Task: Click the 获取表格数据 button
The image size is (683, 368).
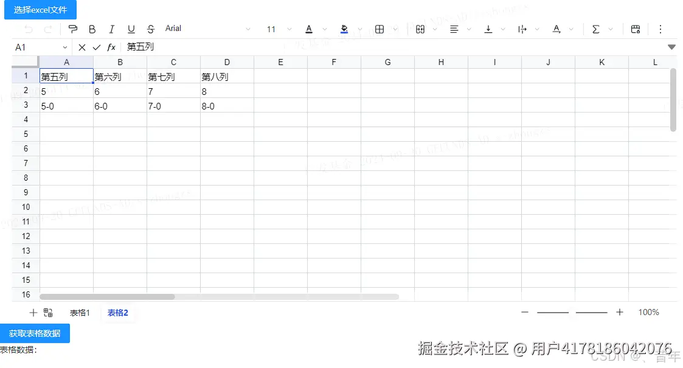Action: [35, 333]
